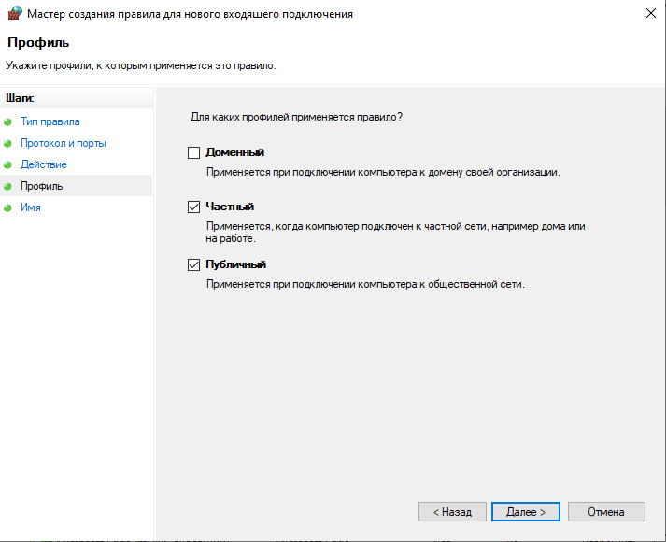Viewport: 666px width, 542px height.
Task: Go to the 'Тип правила' step
Action: point(50,121)
